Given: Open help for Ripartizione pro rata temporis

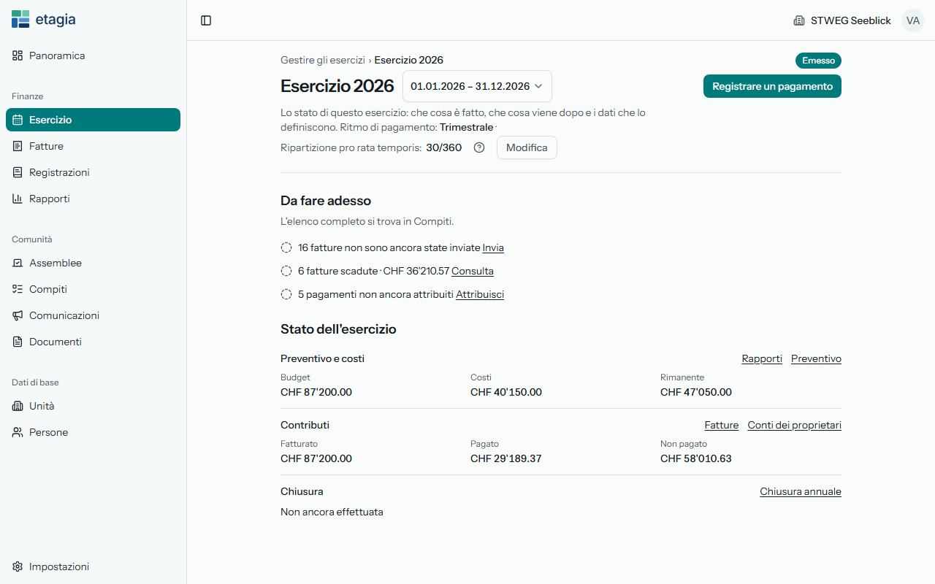Looking at the screenshot, I should pyautogui.click(x=479, y=147).
